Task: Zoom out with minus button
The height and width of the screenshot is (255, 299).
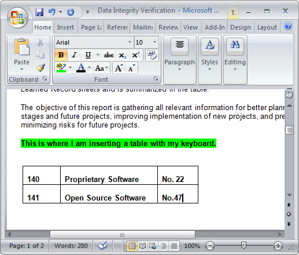Action: coord(210,246)
